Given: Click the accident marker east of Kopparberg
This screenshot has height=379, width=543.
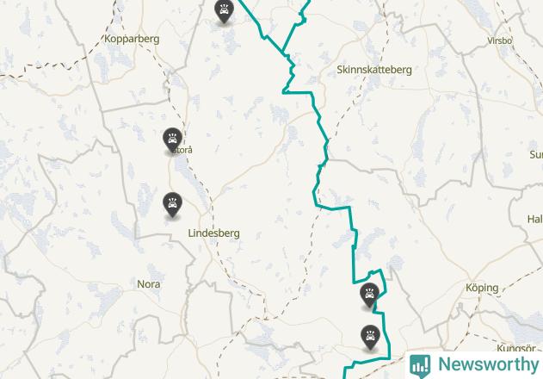Looking at the screenshot, I should pos(224,11).
